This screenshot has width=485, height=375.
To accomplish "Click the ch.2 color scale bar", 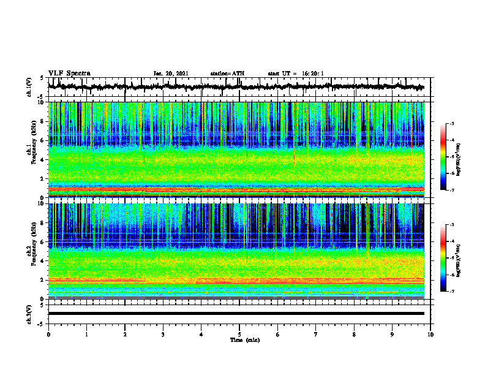I will (x=443, y=258).
